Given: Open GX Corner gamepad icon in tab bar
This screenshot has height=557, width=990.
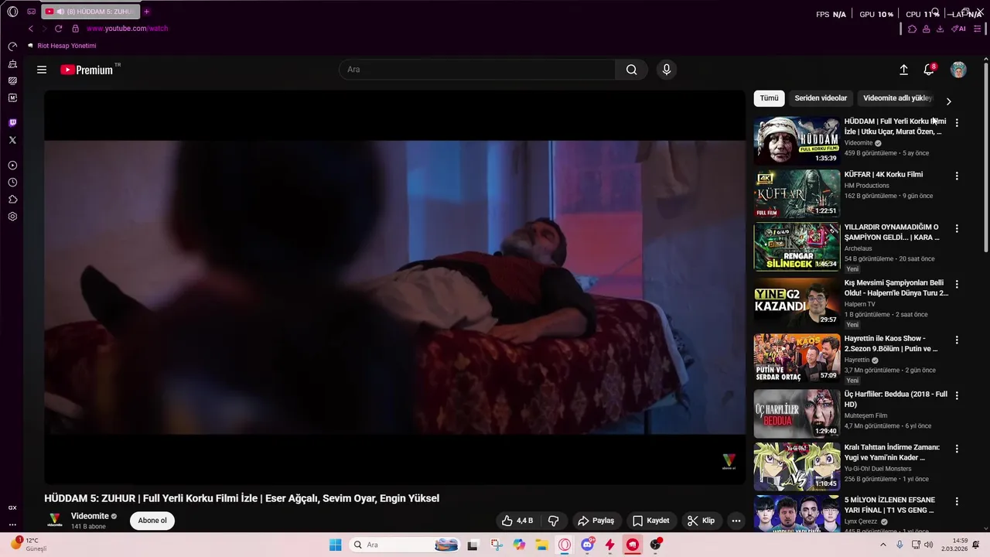Looking at the screenshot, I should point(31,12).
